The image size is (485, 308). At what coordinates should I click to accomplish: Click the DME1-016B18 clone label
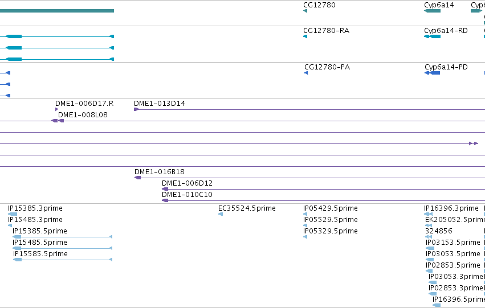[x=160, y=172]
